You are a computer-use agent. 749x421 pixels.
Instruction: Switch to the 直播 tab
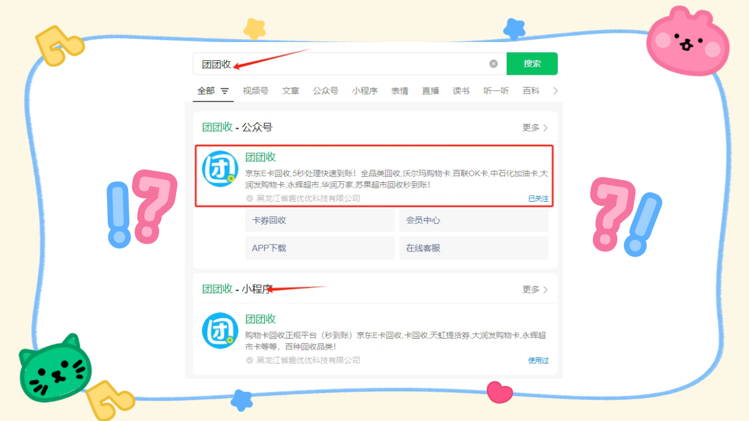(x=431, y=91)
